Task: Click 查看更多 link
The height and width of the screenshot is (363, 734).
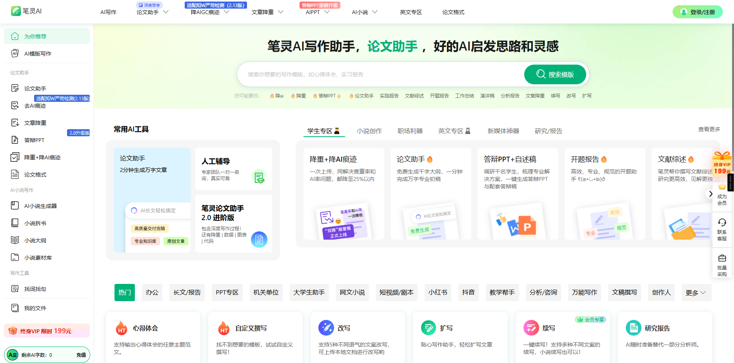Action: [709, 129]
